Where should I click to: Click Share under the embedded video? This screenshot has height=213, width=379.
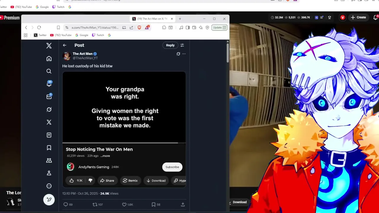click(x=107, y=181)
